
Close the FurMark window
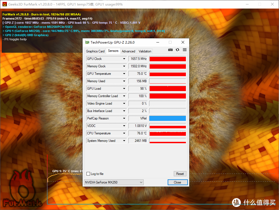[272, 4]
